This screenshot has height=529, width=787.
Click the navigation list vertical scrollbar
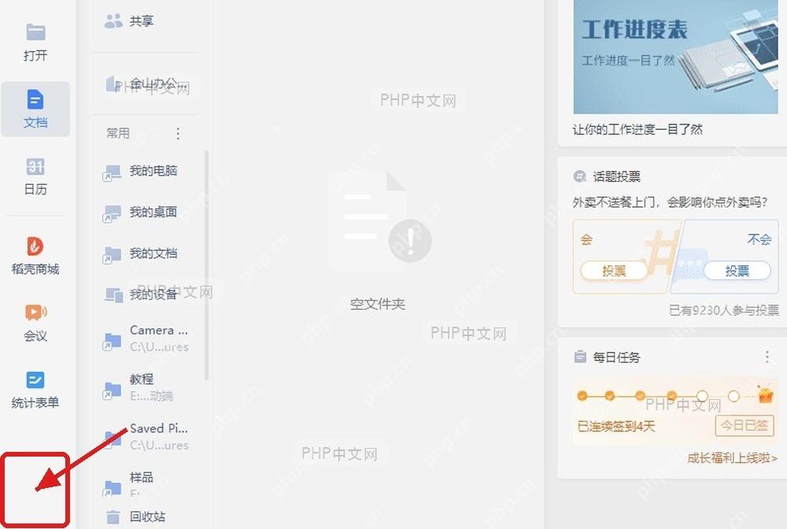[206, 264]
